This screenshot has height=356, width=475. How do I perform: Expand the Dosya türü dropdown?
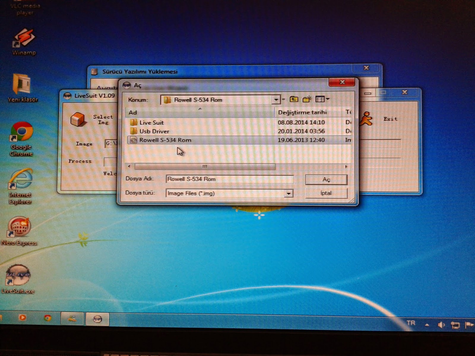pos(288,193)
